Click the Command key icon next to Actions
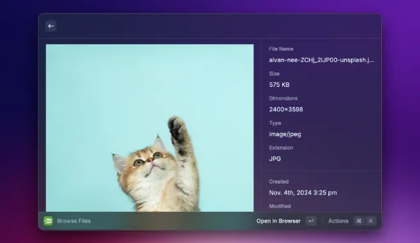The width and height of the screenshot is (420, 243). pyautogui.click(x=358, y=221)
